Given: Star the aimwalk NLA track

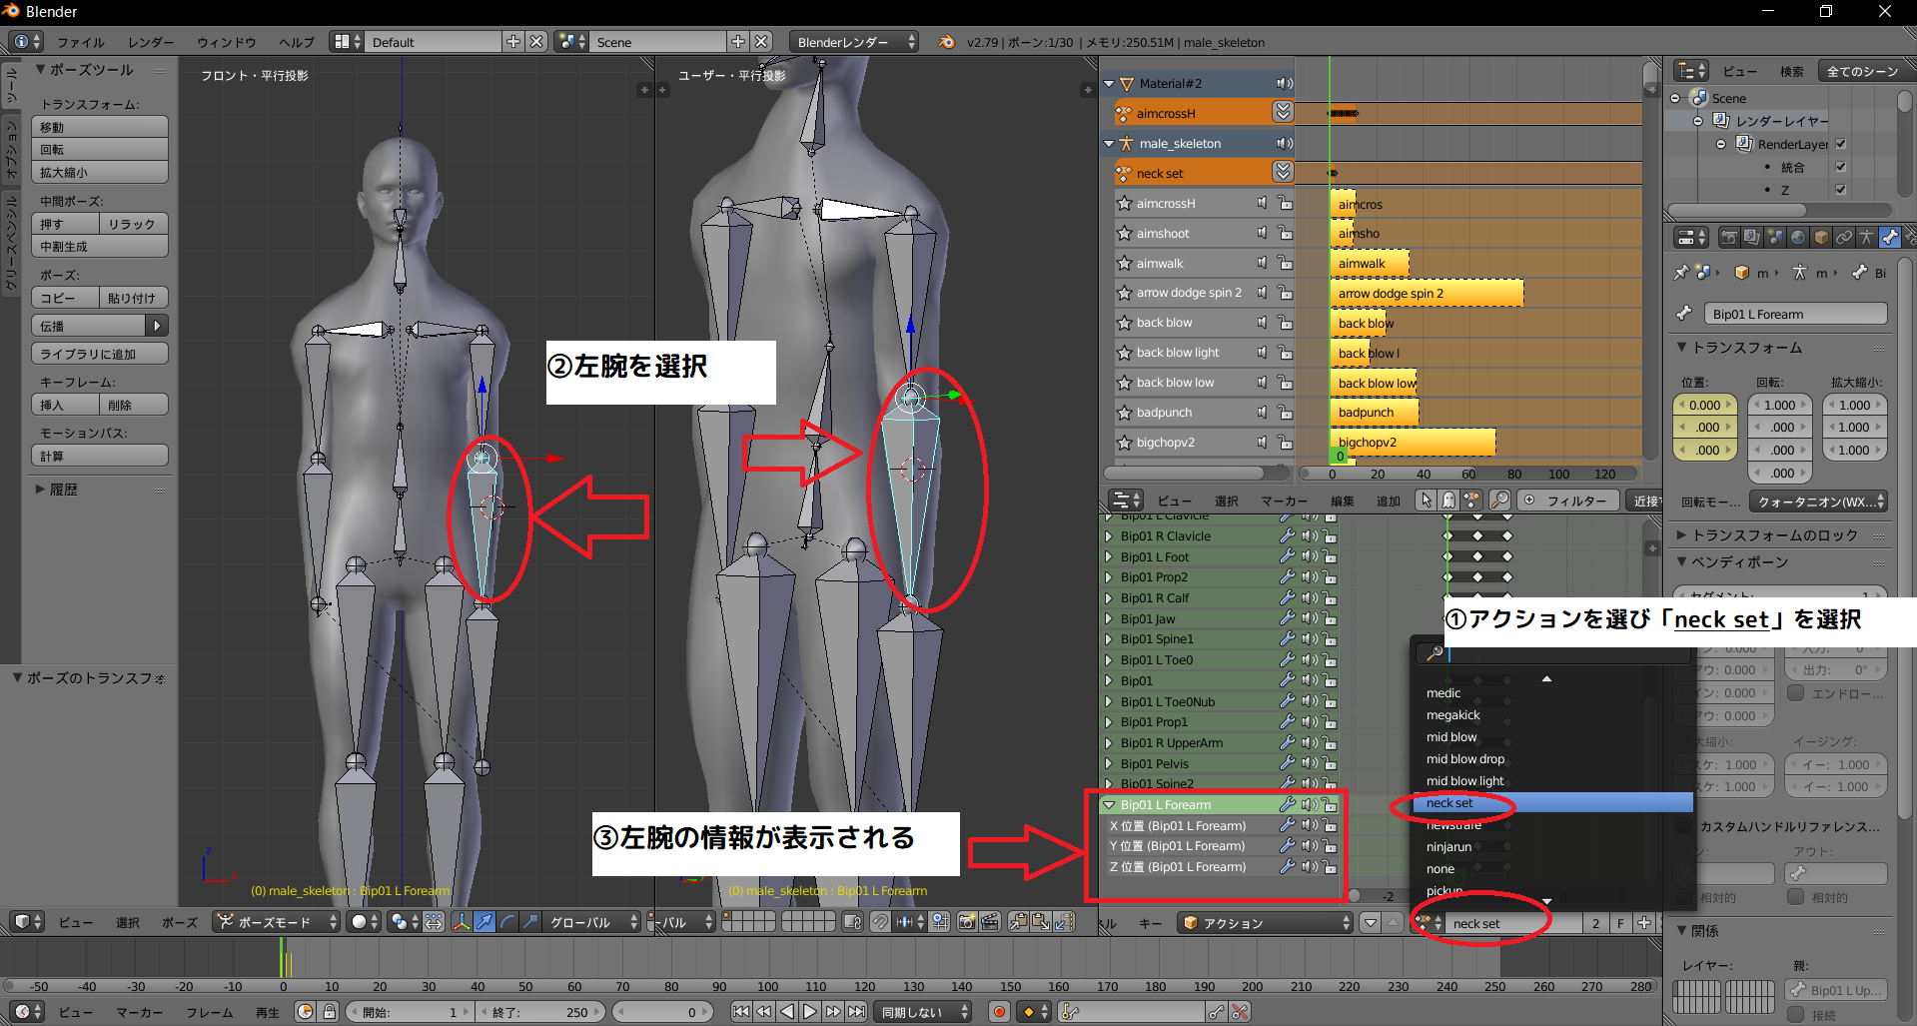Looking at the screenshot, I should coord(1123,263).
